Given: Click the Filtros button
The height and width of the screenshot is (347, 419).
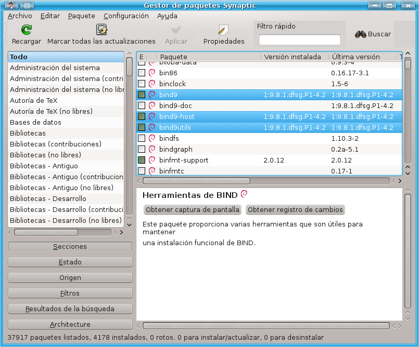Looking at the screenshot, I should [x=70, y=293].
